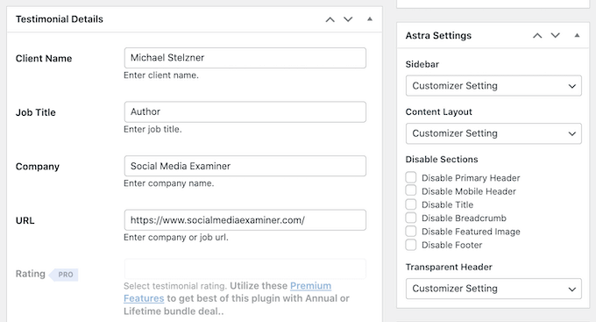This screenshot has height=322, width=596.
Task: Focus the Job Title text field
Action: [245, 112]
